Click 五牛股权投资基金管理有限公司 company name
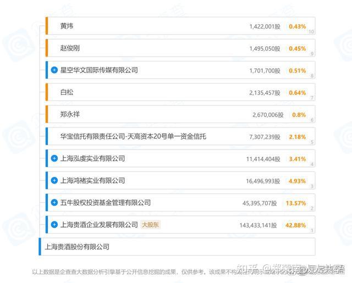The height and width of the screenshot is (283, 352). [x=105, y=202]
